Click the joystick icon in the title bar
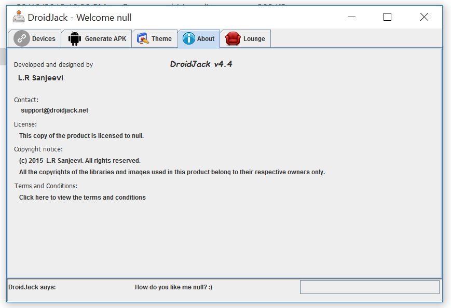 (17, 17)
